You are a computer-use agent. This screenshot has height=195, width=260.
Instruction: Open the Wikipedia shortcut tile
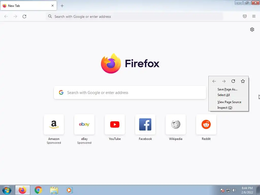pyautogui.click(x=176, y=124)
